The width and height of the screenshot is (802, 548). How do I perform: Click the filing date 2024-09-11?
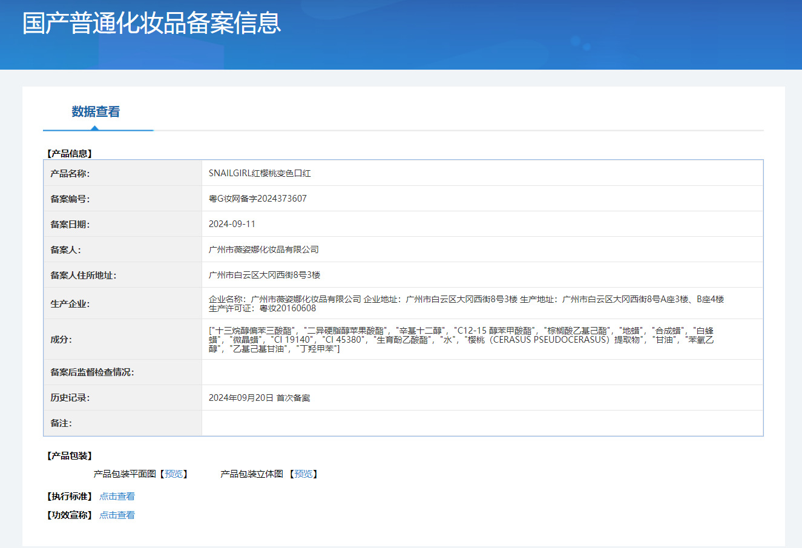click(x=232, y=224)
